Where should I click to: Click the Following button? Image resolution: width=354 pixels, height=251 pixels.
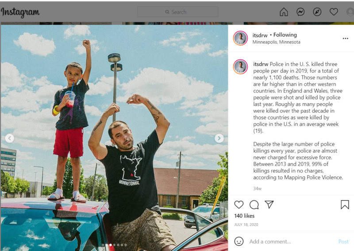coord(285,35)
